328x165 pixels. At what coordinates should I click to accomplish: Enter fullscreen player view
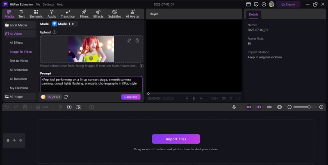click(x=238, y=98)
